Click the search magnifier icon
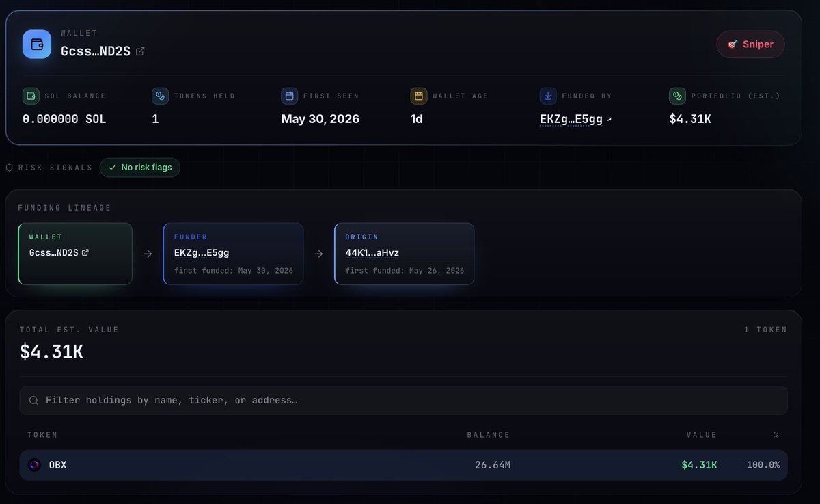This screenshot has width=820, height=504. 33,401
